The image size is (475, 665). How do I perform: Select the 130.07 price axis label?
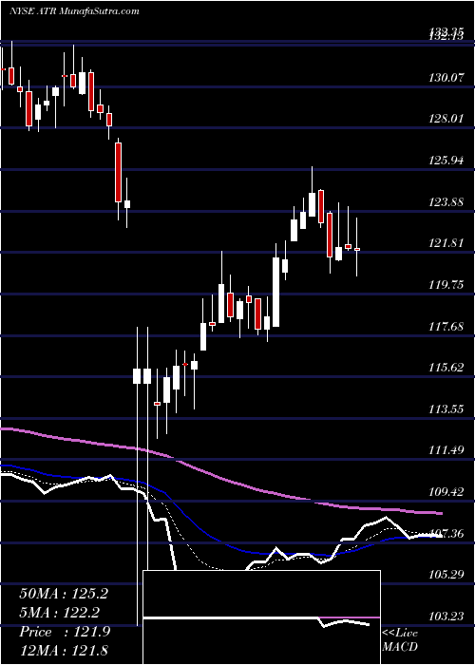tap(446, 78)
